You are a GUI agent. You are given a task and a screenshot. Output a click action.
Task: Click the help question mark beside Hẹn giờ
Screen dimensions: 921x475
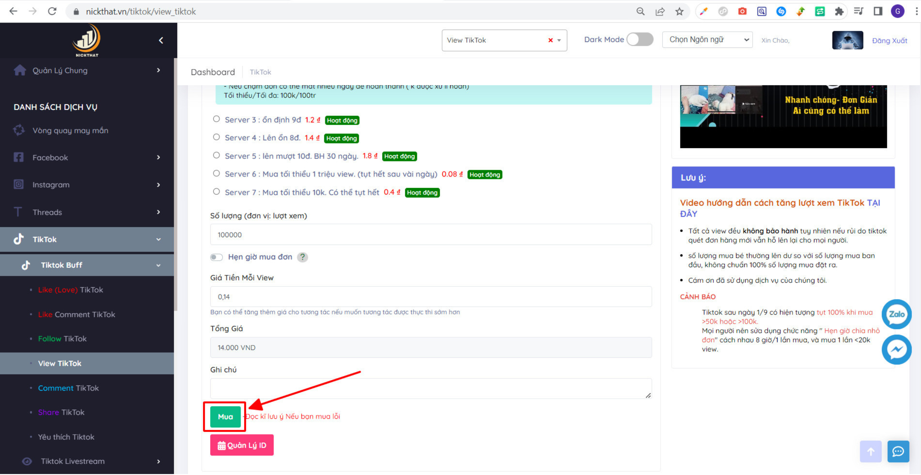(x=302, y=257)
